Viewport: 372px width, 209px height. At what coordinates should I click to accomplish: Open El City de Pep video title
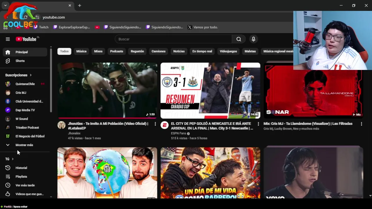click(212, 126)
